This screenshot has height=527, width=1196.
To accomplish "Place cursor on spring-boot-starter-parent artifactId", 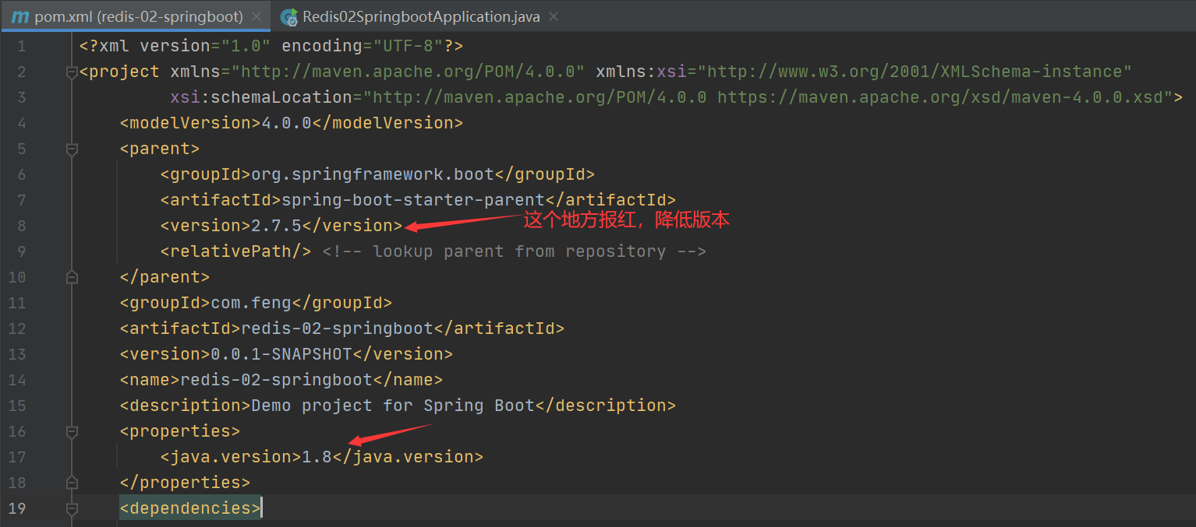I will (x=413, y=200).
